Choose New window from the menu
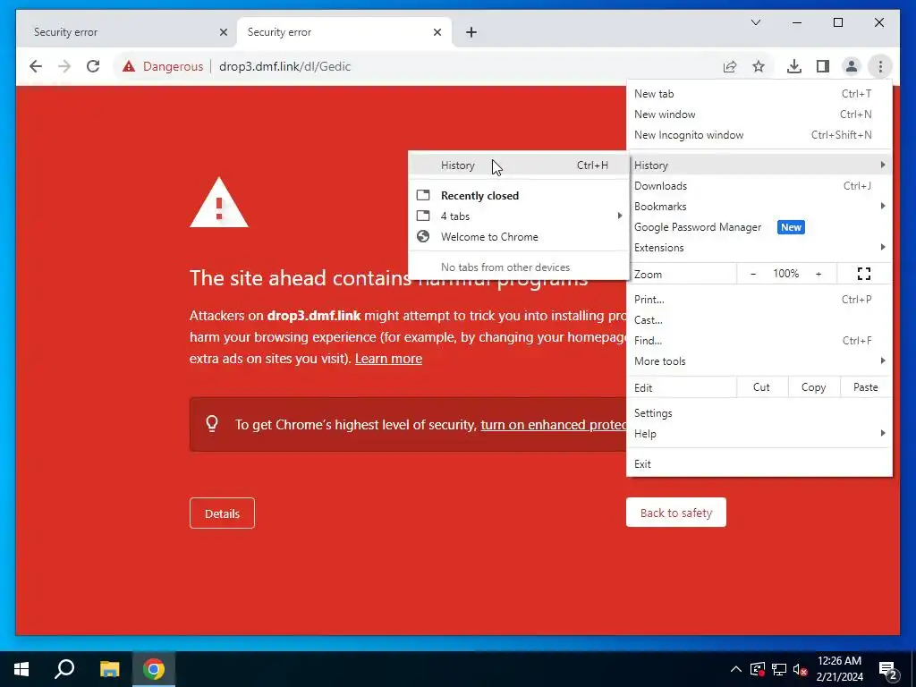 (759, 114)
